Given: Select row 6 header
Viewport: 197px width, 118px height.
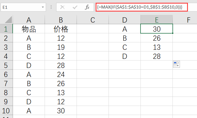Looking at the screenshot, I should tap(6, 74).
